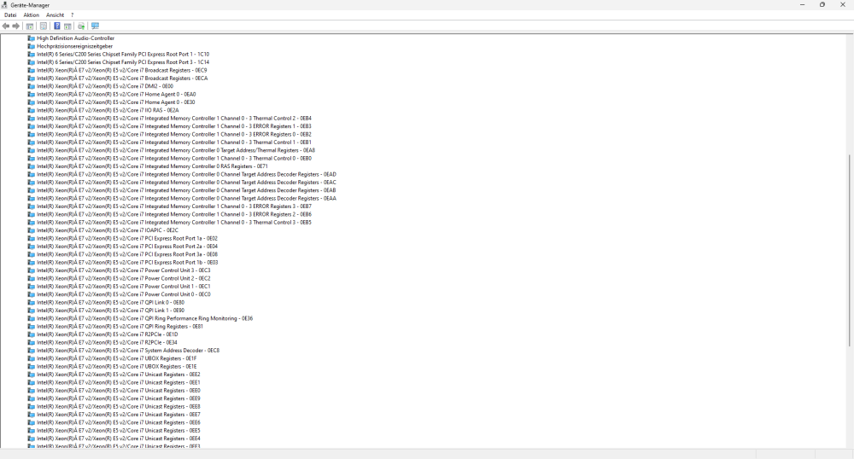Click the device icon of R2PCIe - 0E1D
Image resolution: width=854 pixels, height=459 pixels.
[x=32, y=334]
